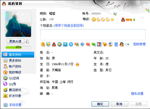
Task: Close the 我的资料 window
Action: (145, 3)
